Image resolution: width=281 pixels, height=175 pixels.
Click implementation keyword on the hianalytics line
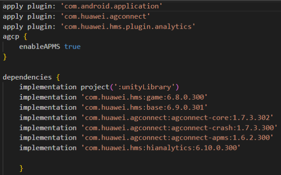click(x=48, y=148)
